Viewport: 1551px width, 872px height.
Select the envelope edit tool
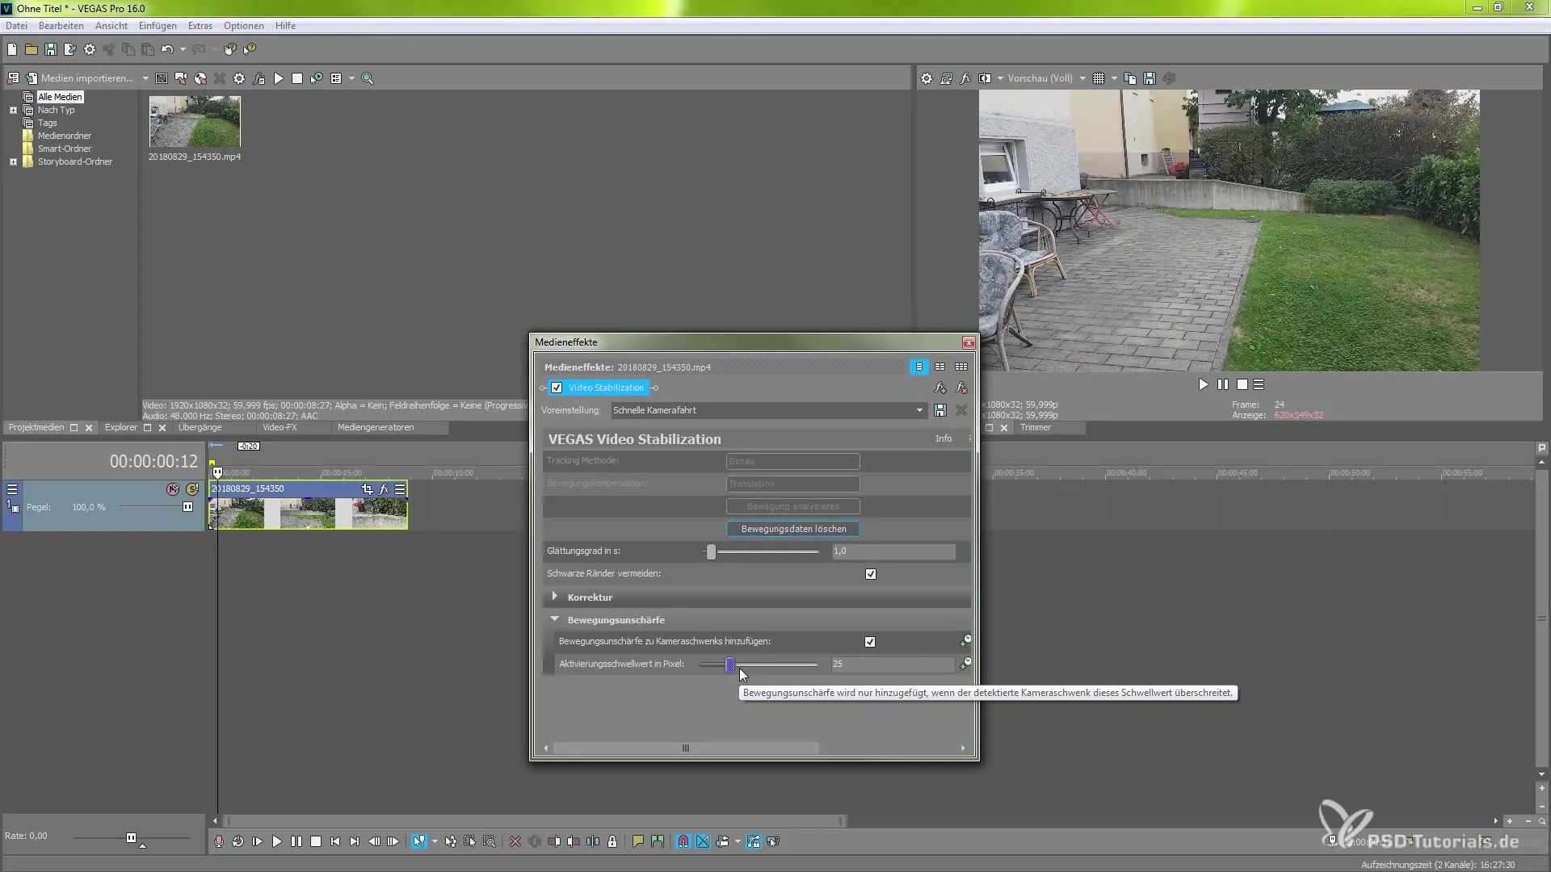click(451, 841)
